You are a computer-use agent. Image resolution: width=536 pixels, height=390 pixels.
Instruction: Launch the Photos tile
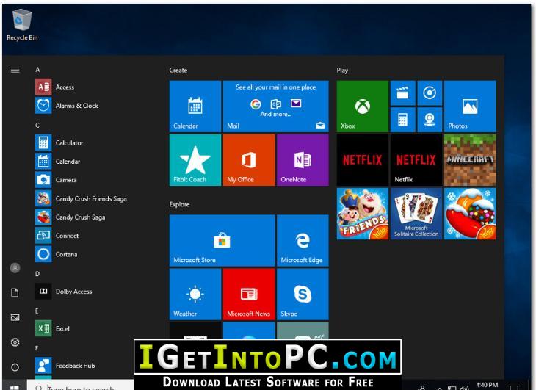tap(470, 106)
